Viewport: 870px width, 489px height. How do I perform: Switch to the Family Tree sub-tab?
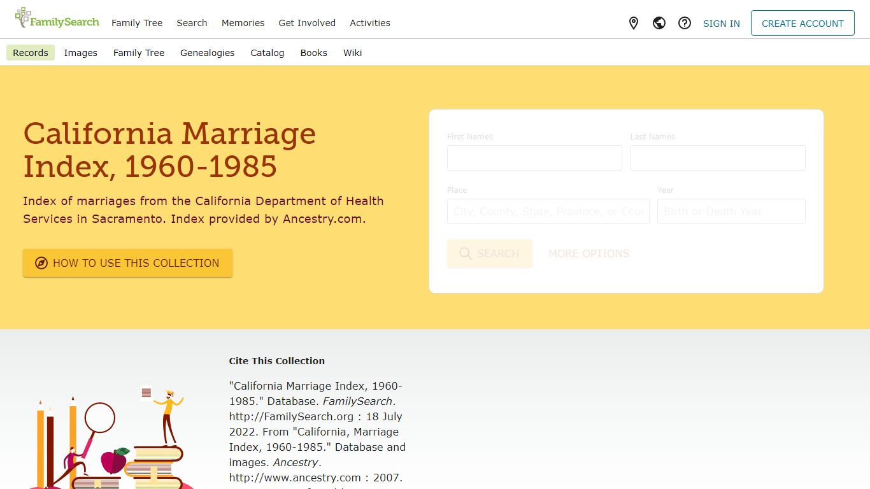tap(139, 53)
